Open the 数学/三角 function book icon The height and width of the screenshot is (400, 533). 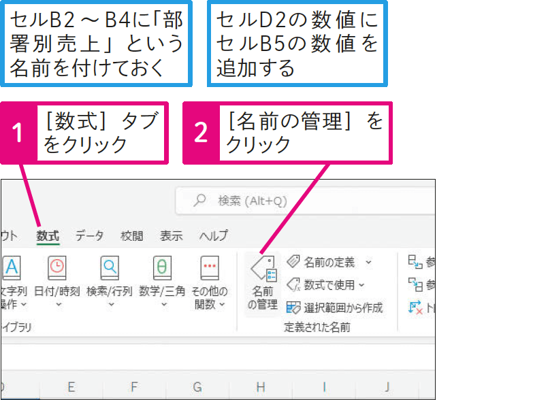coord(162,268)
